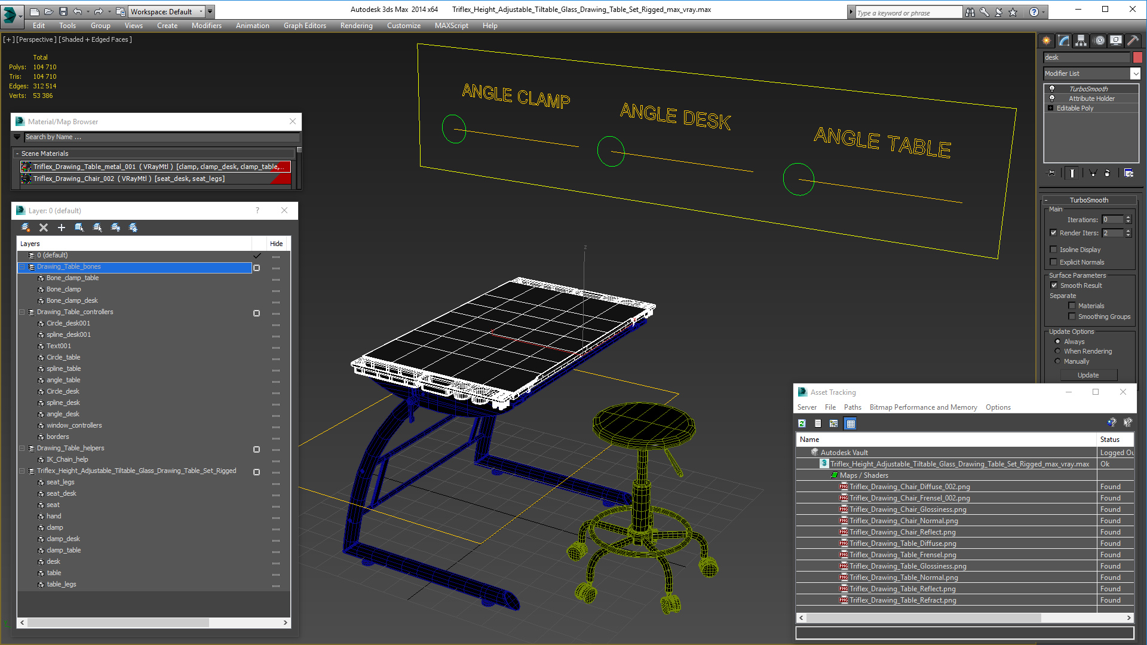The image size is (1147, 645).
Task: Click Update button in TurboSmooth panel
Action: pyautogui.click(x=1088, y=375)
